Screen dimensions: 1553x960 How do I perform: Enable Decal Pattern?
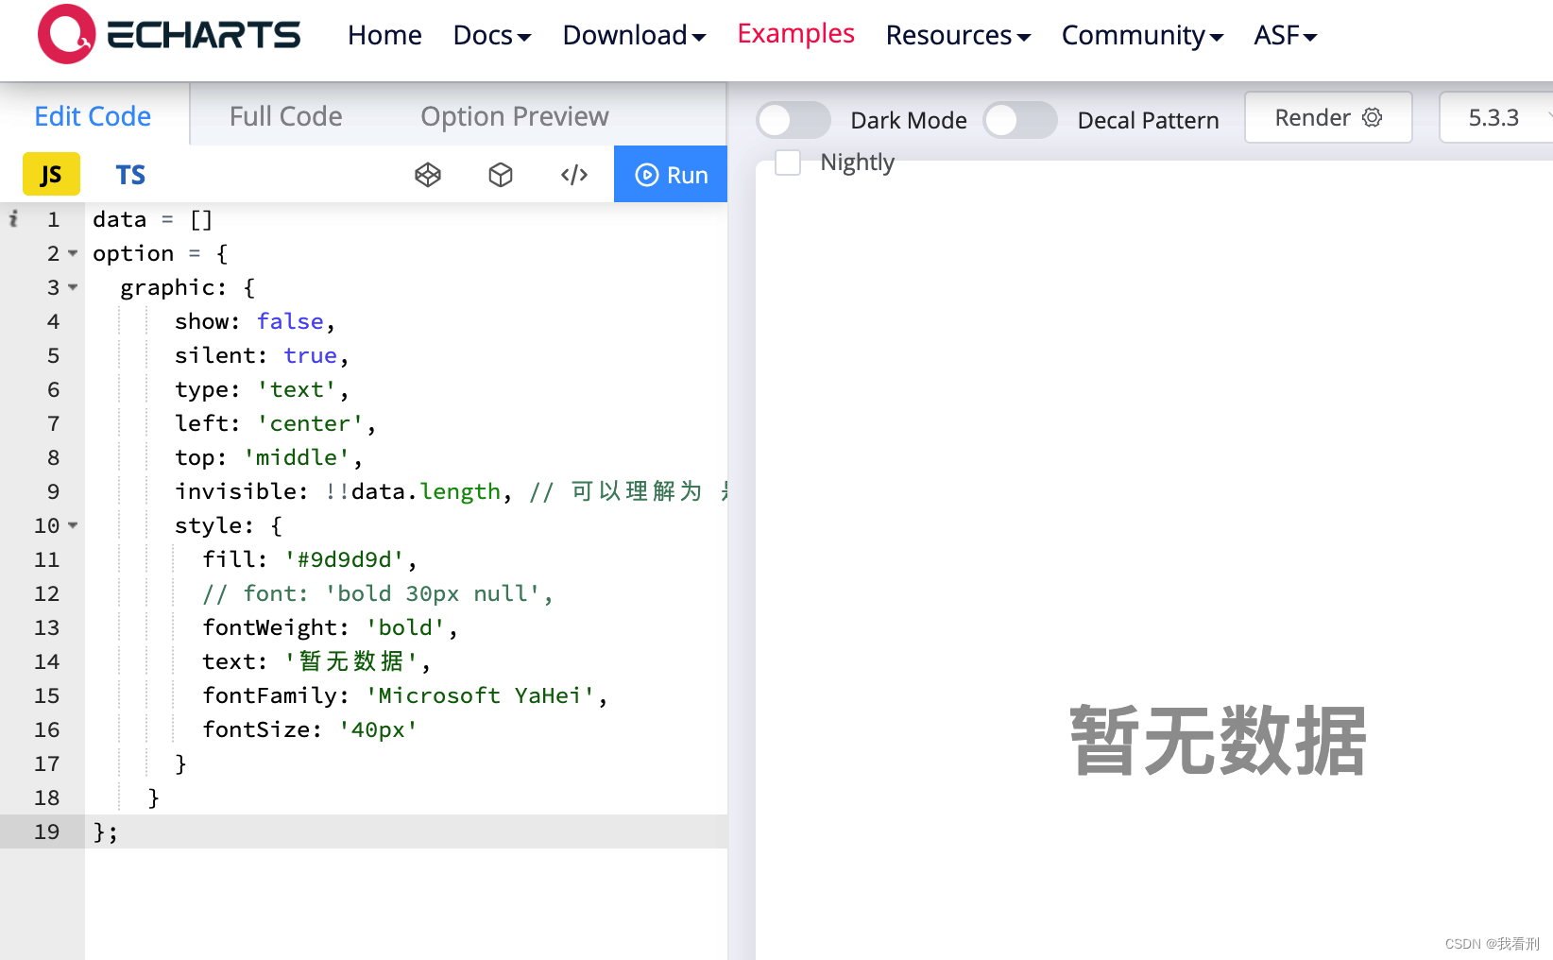point(1020,120)
